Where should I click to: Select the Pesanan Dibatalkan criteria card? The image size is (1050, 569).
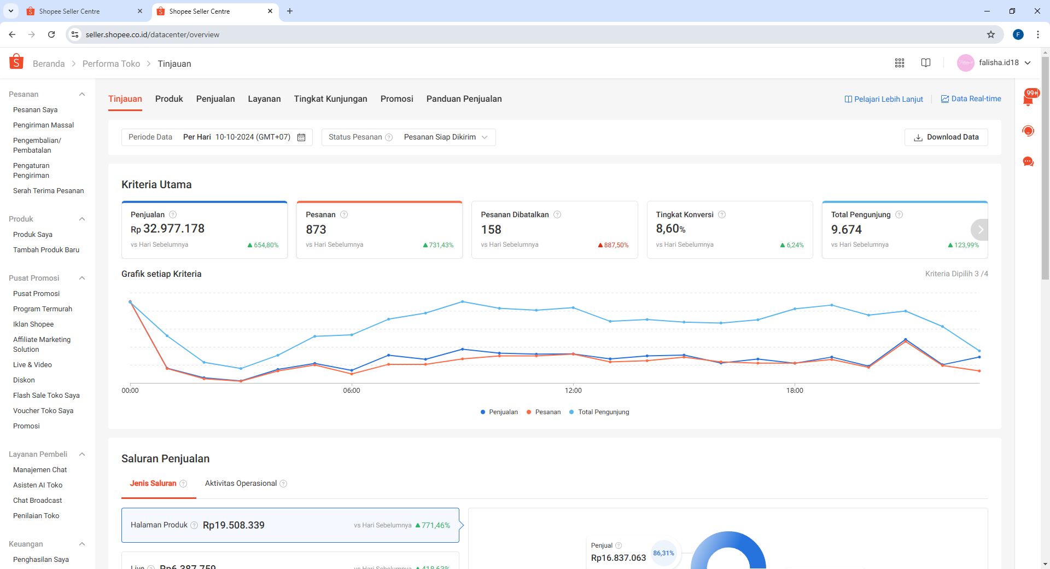555,230
